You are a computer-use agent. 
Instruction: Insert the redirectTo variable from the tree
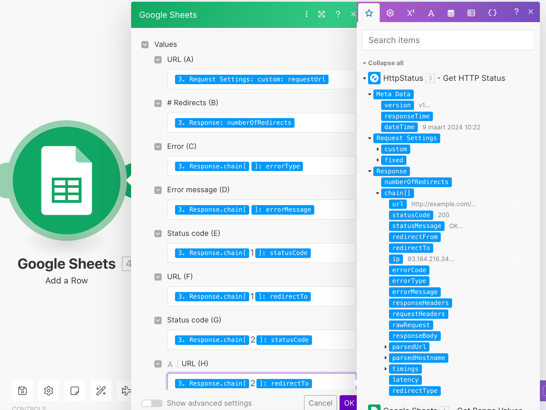click(x=411, y=248)
